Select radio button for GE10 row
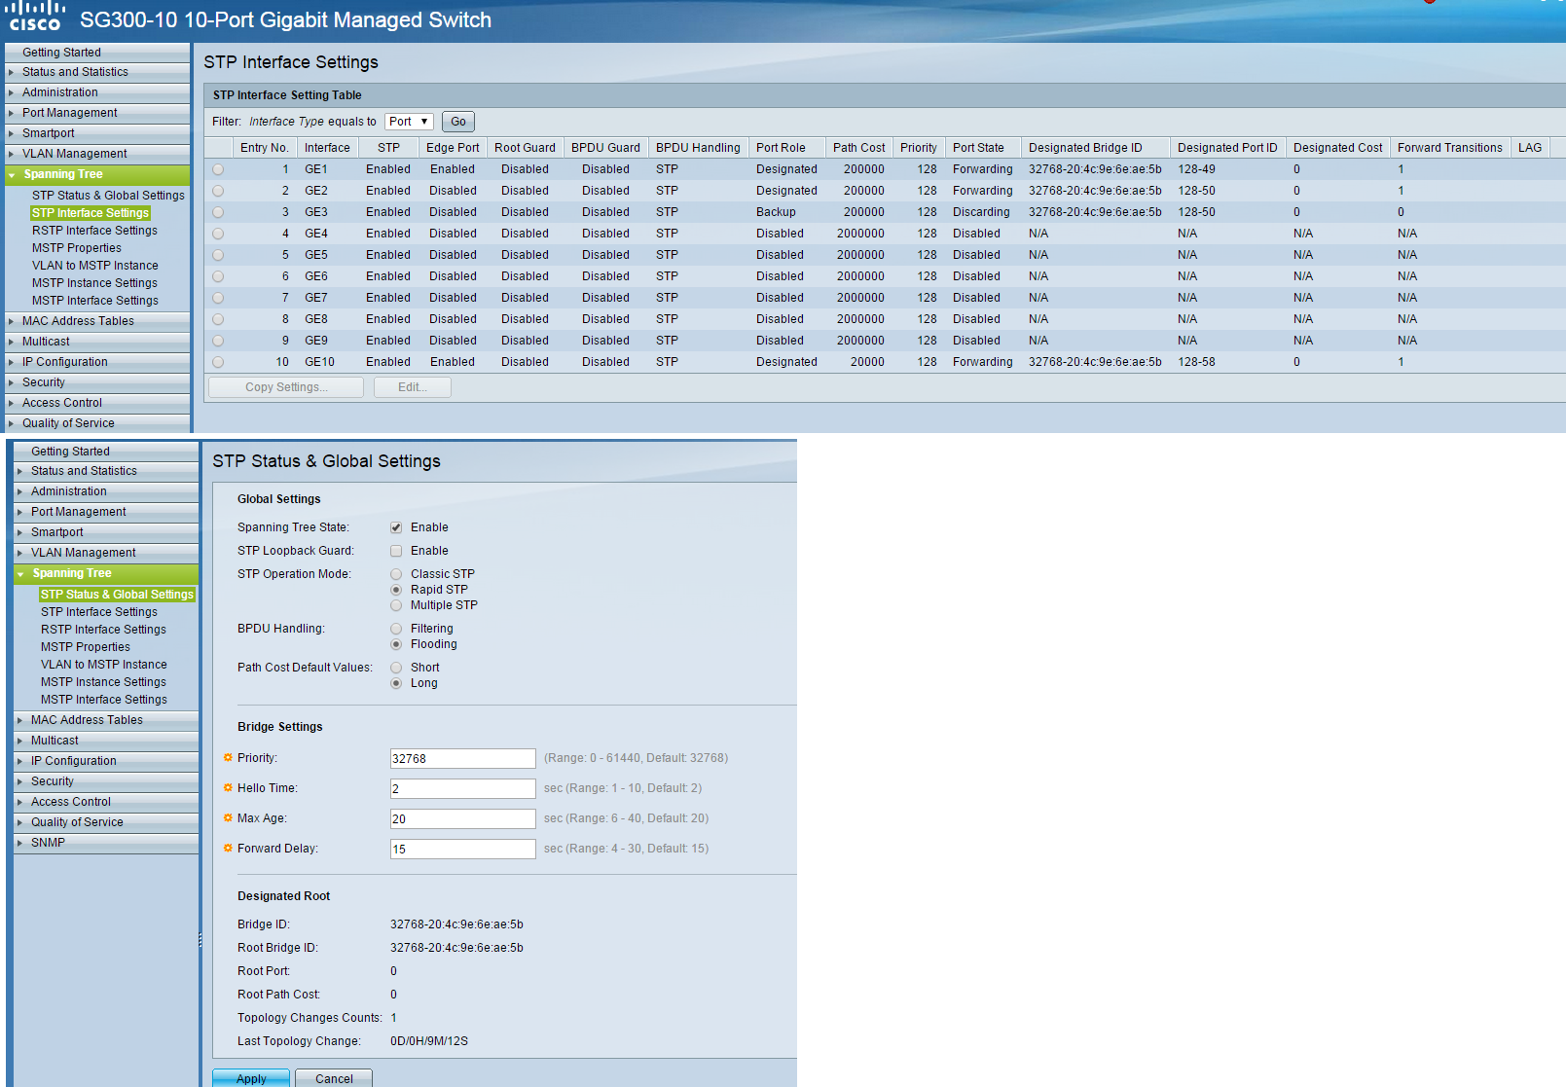 click(x=218, y=362)
